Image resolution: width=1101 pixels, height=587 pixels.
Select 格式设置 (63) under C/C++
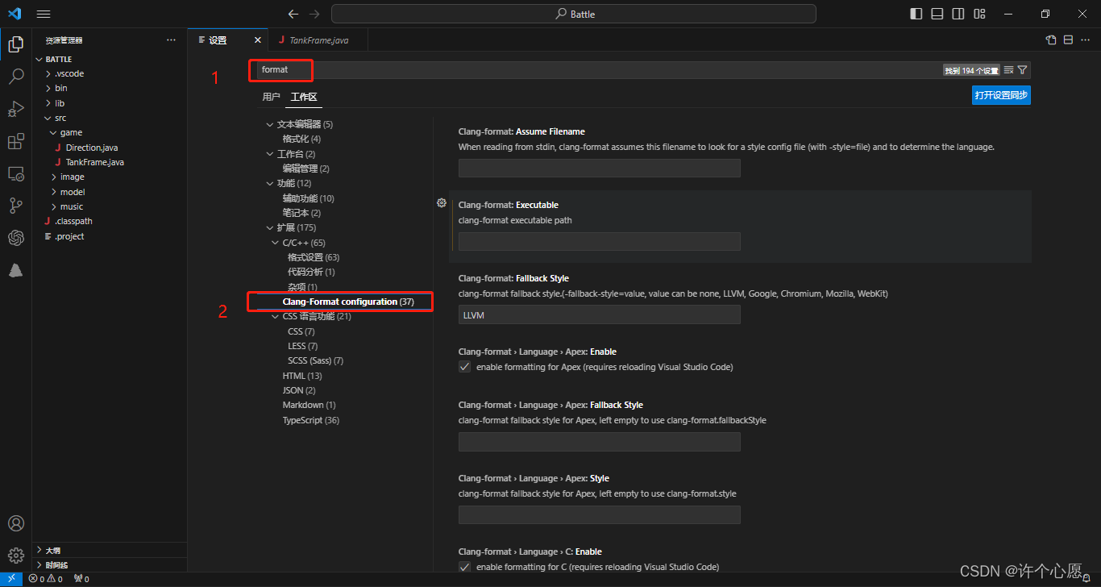tap(314, 257)
